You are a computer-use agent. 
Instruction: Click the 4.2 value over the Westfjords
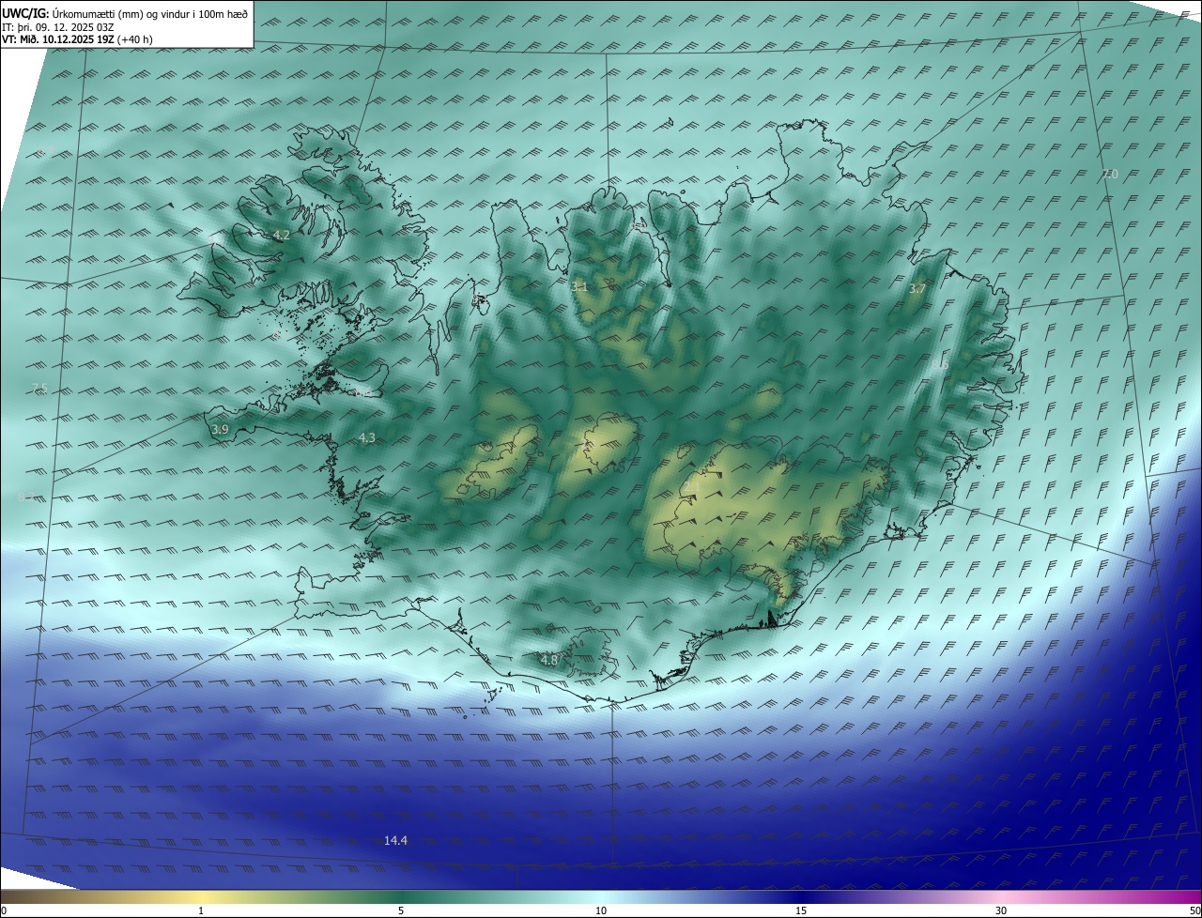click(x=282, y=236)
